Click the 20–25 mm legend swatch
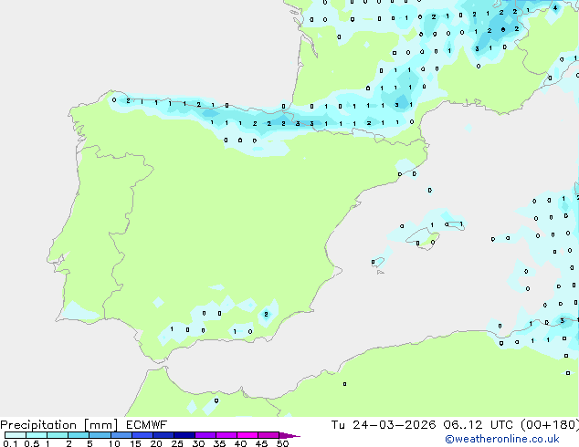This screenshot has width=579, height=447. [163, 435]
